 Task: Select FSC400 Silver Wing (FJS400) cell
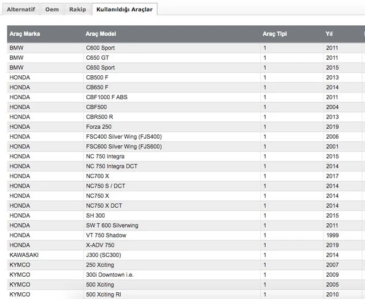pyautogui.click(x=172, y=137)
